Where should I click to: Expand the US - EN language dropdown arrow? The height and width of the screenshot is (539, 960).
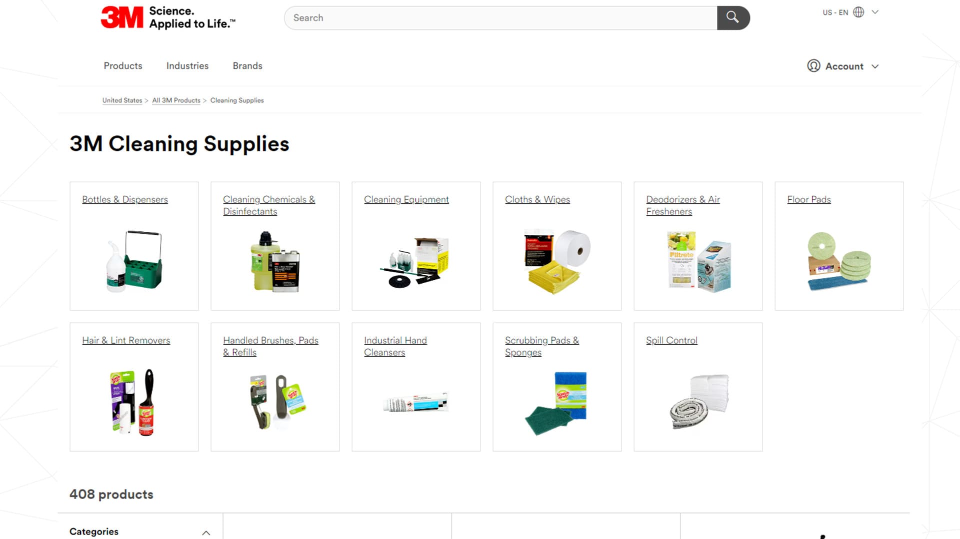875,12
